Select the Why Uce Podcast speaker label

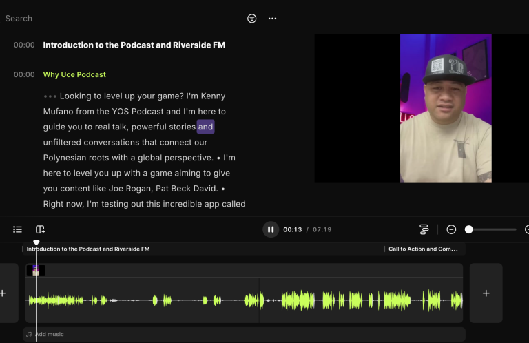pyautogui.click(x=74, y=74)
